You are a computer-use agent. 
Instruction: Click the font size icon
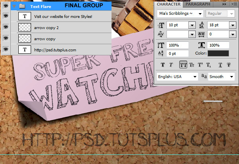coord(161,25)
